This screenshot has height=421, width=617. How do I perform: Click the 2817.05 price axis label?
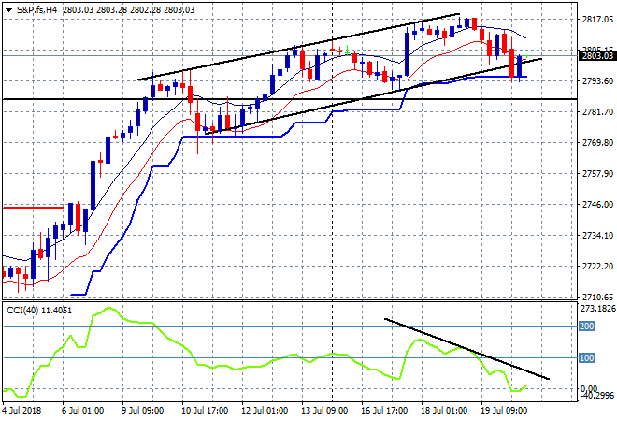(x=597, y=19)
